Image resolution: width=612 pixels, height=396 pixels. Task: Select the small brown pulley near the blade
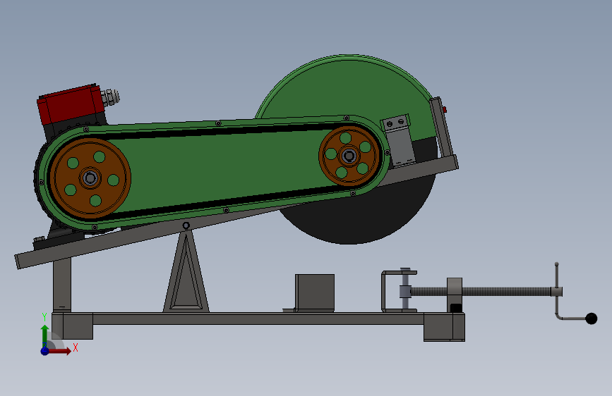(x=349, y=156)
